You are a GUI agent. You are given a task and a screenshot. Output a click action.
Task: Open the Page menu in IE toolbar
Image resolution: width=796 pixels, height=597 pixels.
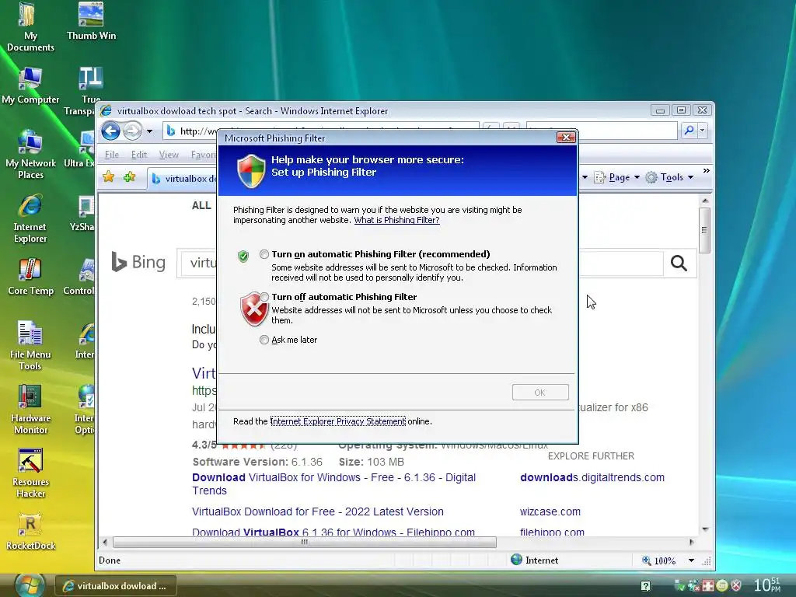pos(616,177)
